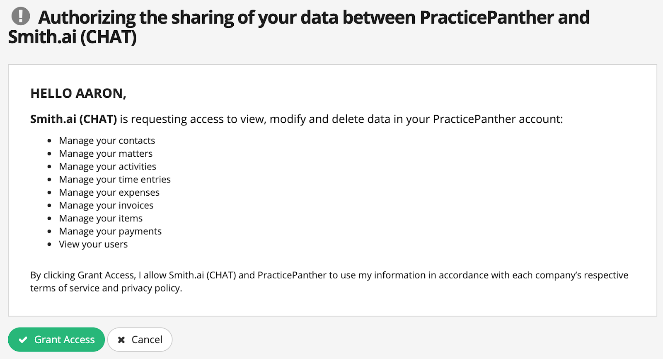Image resolution: width=663 pixels, height=359 pixels.
Task: Click the X icon inside the Cancel button
Action: pyautogui.click(x=121, y=339)
